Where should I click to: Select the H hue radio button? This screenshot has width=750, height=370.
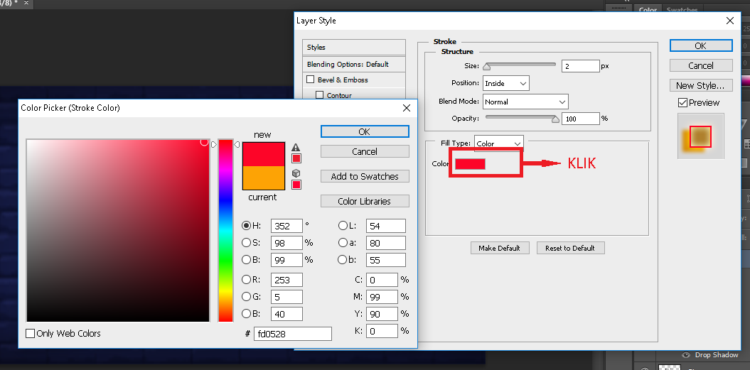coord(247,226)
